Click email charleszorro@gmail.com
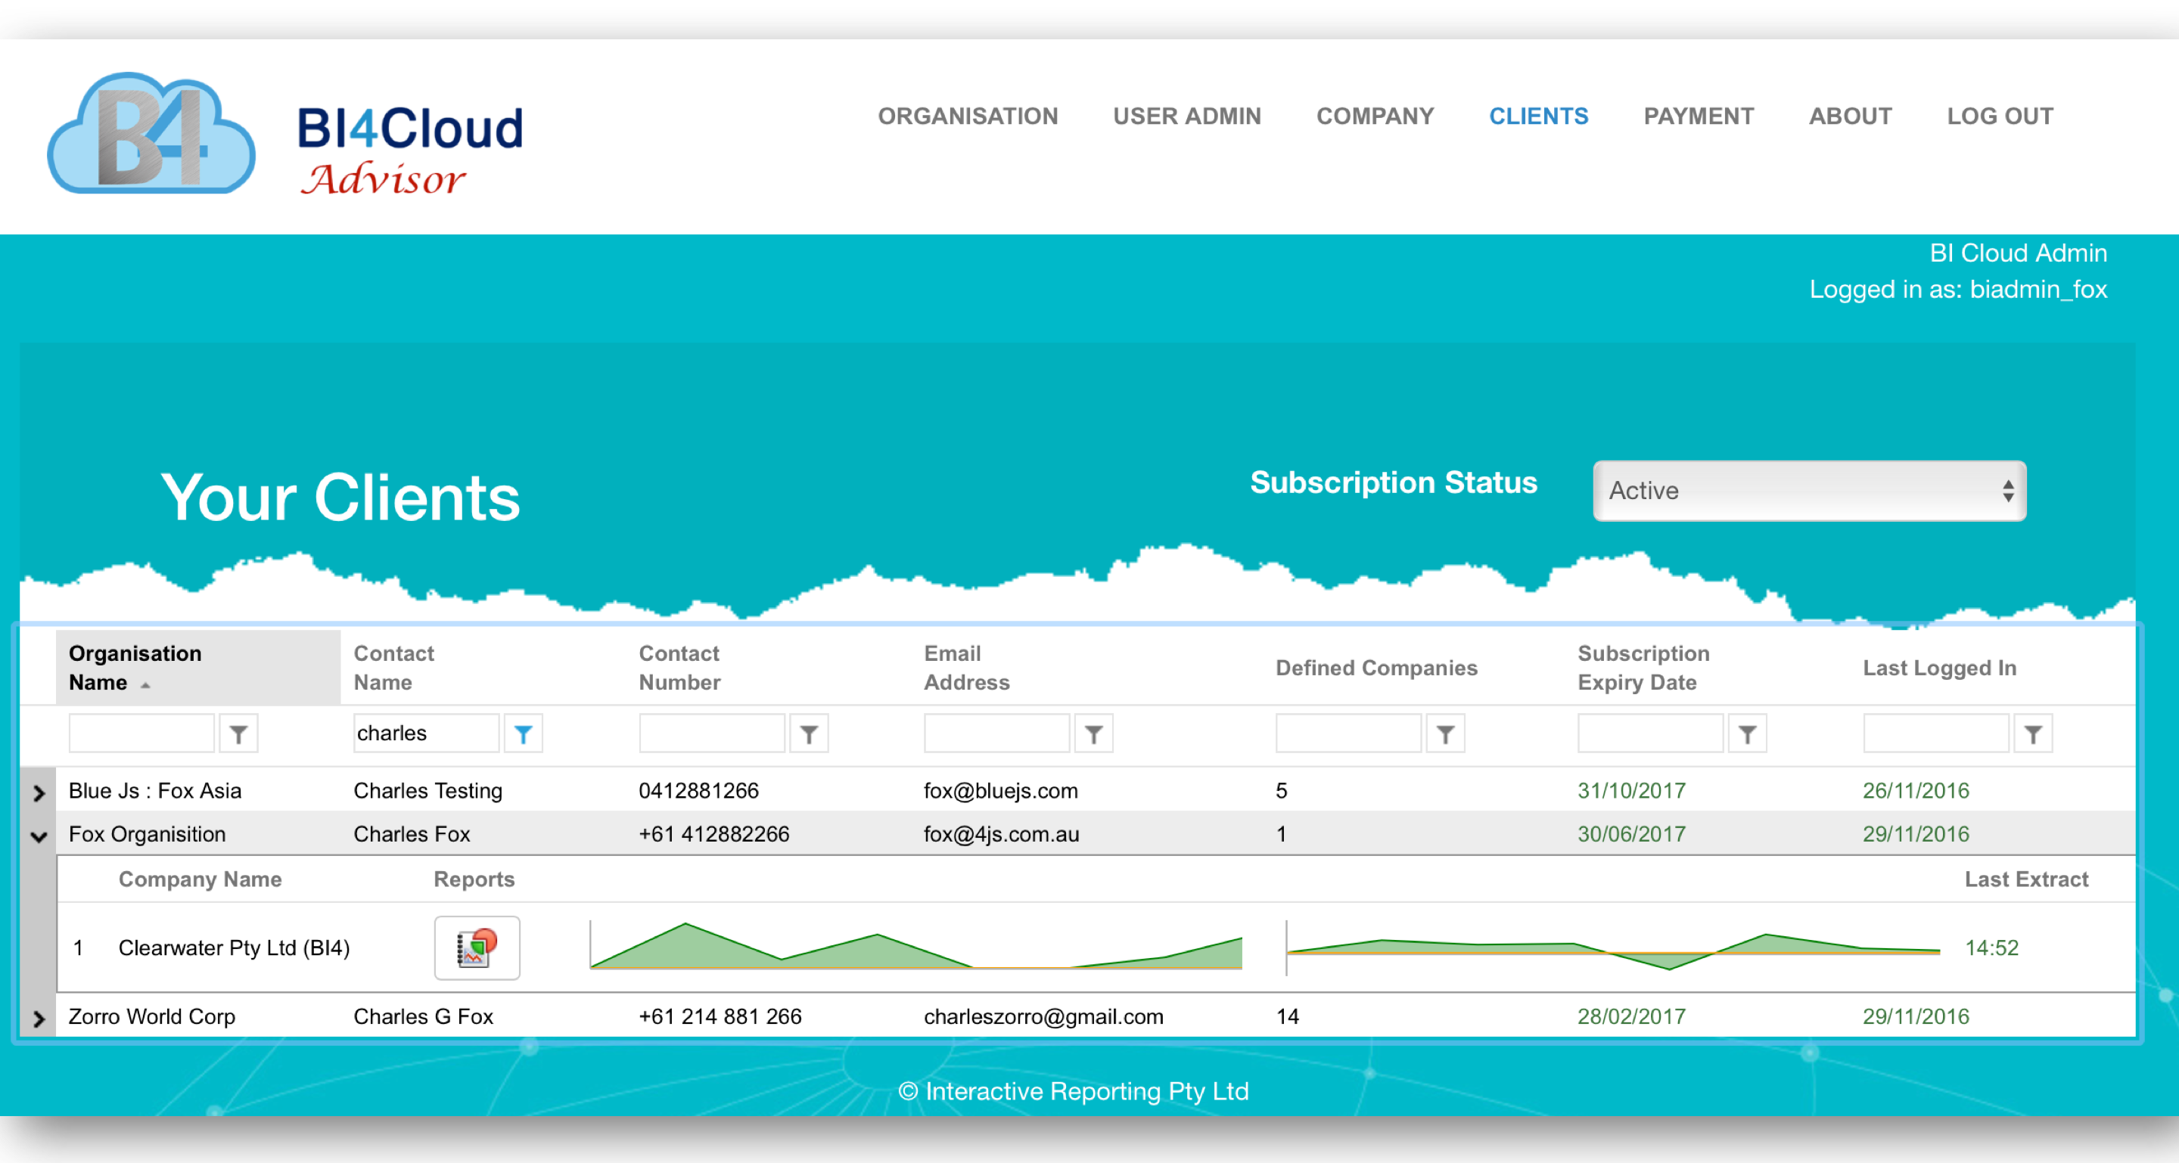The height and width of the screenshot is (1163, 2179). 1044,1017
